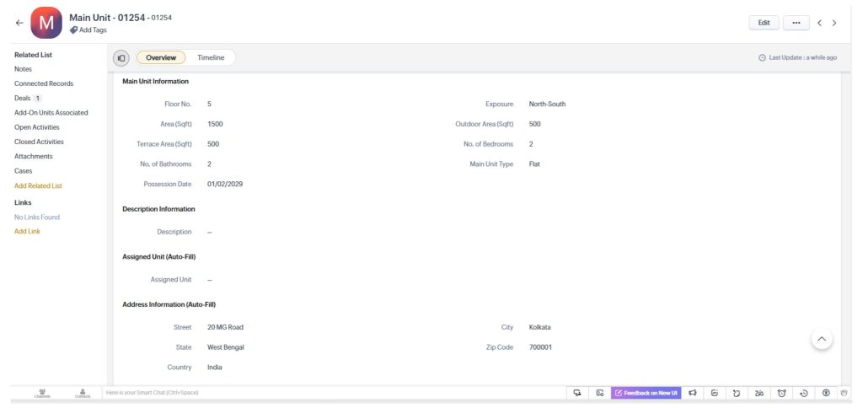This screenshot has width=863, height=408.
Task: Click the Terrace Area value 500
Action: click(213, 144)
